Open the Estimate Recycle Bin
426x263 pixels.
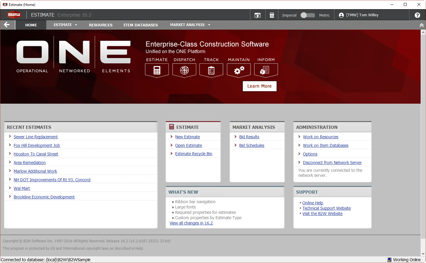pyautogui.click(x=194, y=154)
